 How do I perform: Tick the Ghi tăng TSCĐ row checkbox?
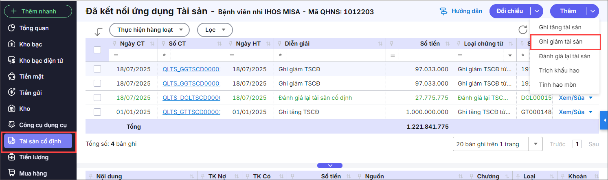pos(97,112)
